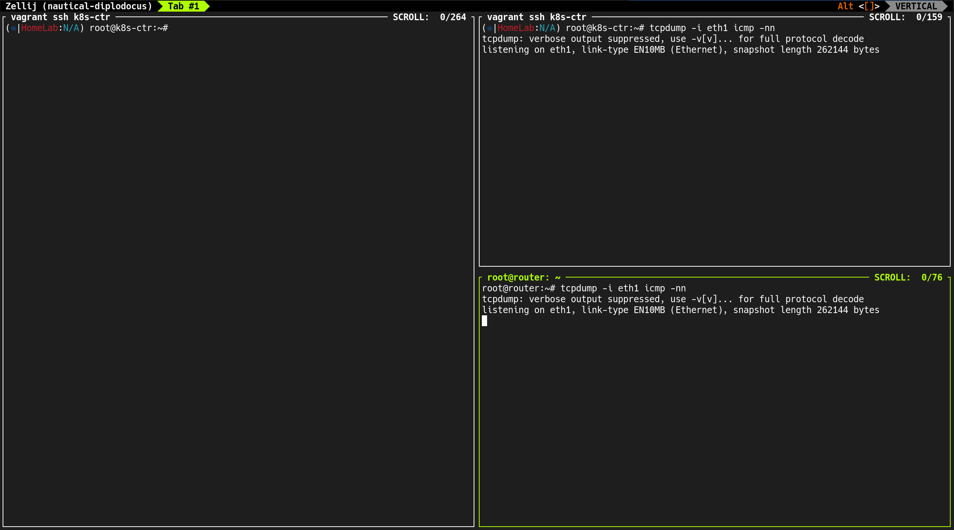The height and width of the screenshot is (530, 954).
Task: Click the N/A namespace text in left pane prompt
Action: pos(71,28)
